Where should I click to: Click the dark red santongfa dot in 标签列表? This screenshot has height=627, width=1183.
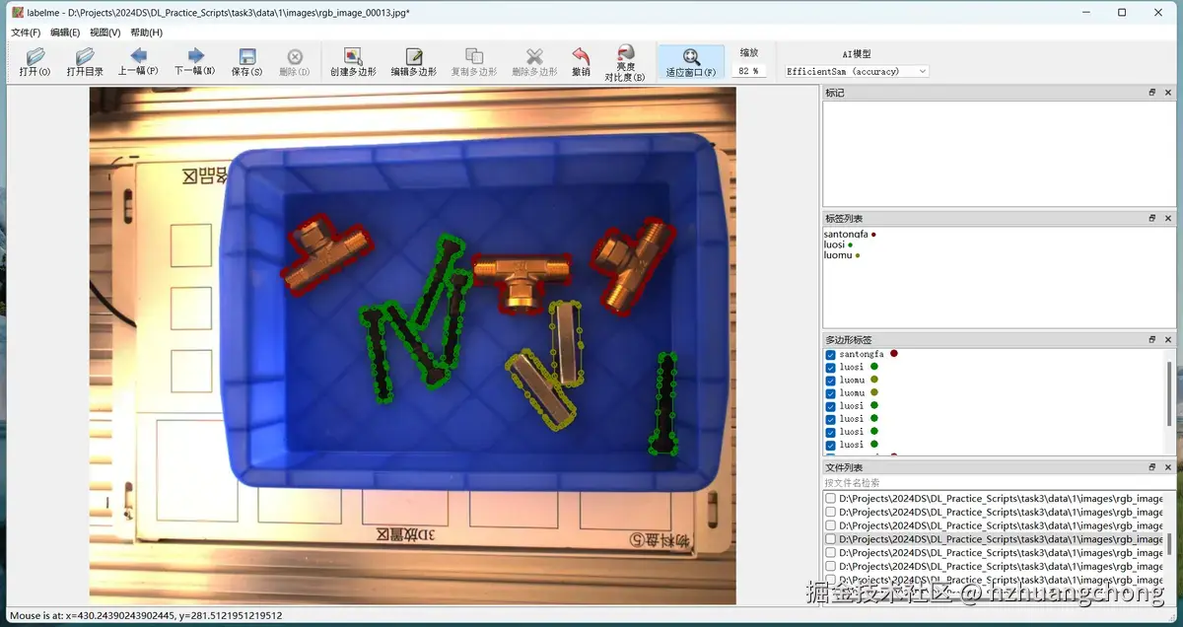874,235
